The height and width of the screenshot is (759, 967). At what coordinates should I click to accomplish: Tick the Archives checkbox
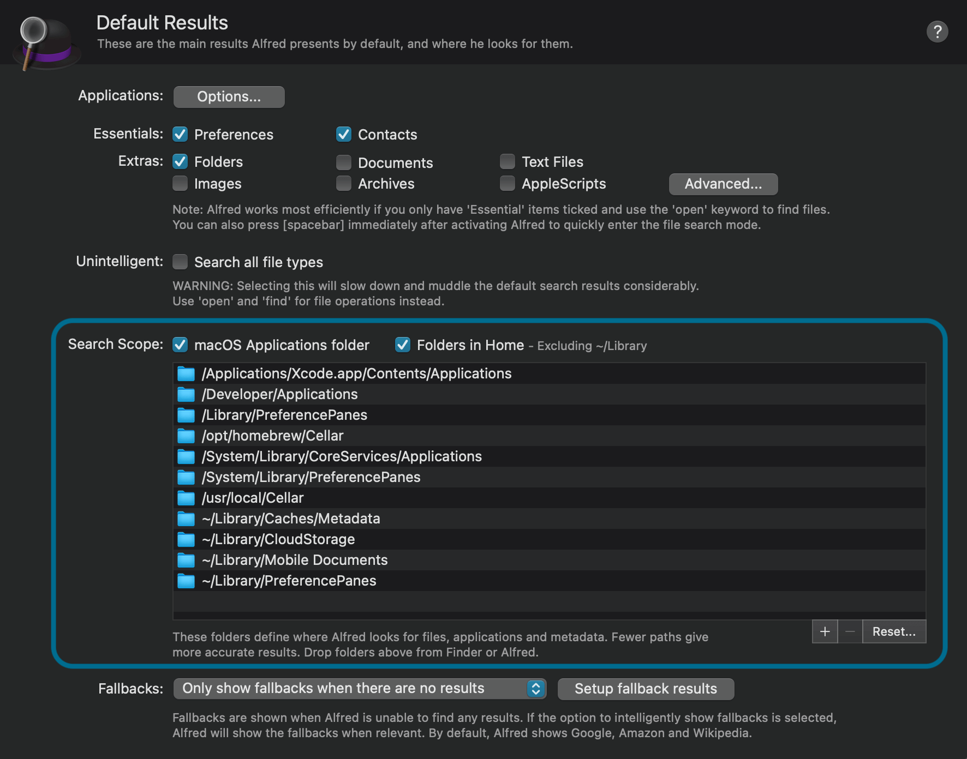344,183
